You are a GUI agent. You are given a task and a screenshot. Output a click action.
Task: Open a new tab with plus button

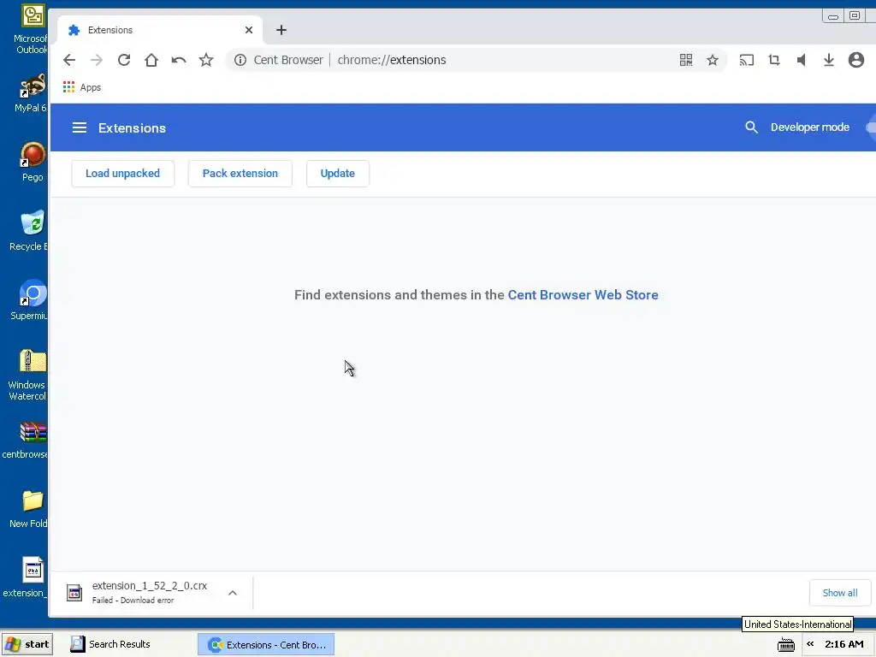point(281,30)
